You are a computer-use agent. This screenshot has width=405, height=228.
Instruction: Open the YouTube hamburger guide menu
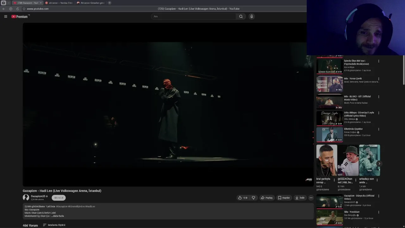(6, 16)
